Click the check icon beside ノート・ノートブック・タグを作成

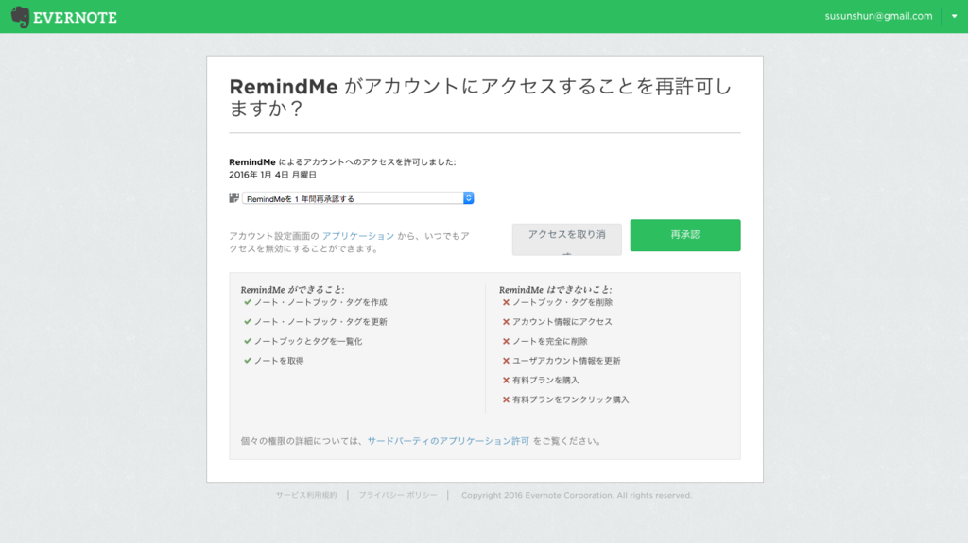click(248, 302)
